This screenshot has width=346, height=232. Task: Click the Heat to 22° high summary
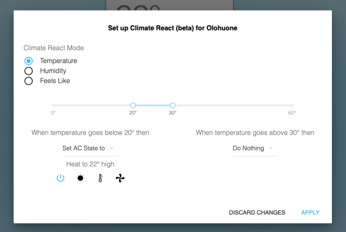point(90,164)
